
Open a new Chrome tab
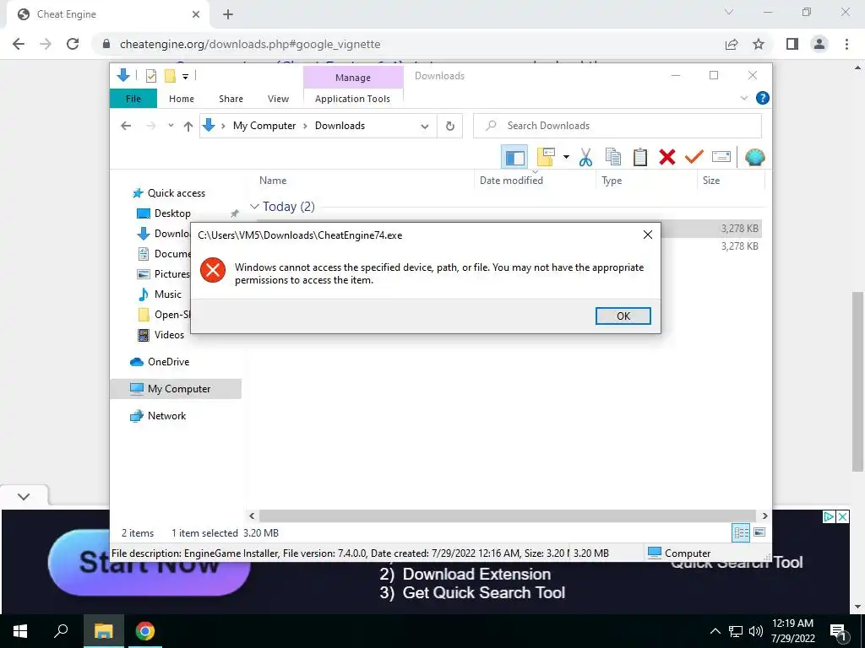point(228,14)
